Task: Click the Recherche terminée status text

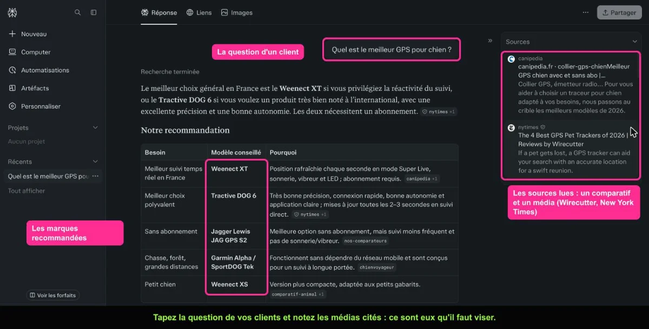Action: [x=170, y=72]
